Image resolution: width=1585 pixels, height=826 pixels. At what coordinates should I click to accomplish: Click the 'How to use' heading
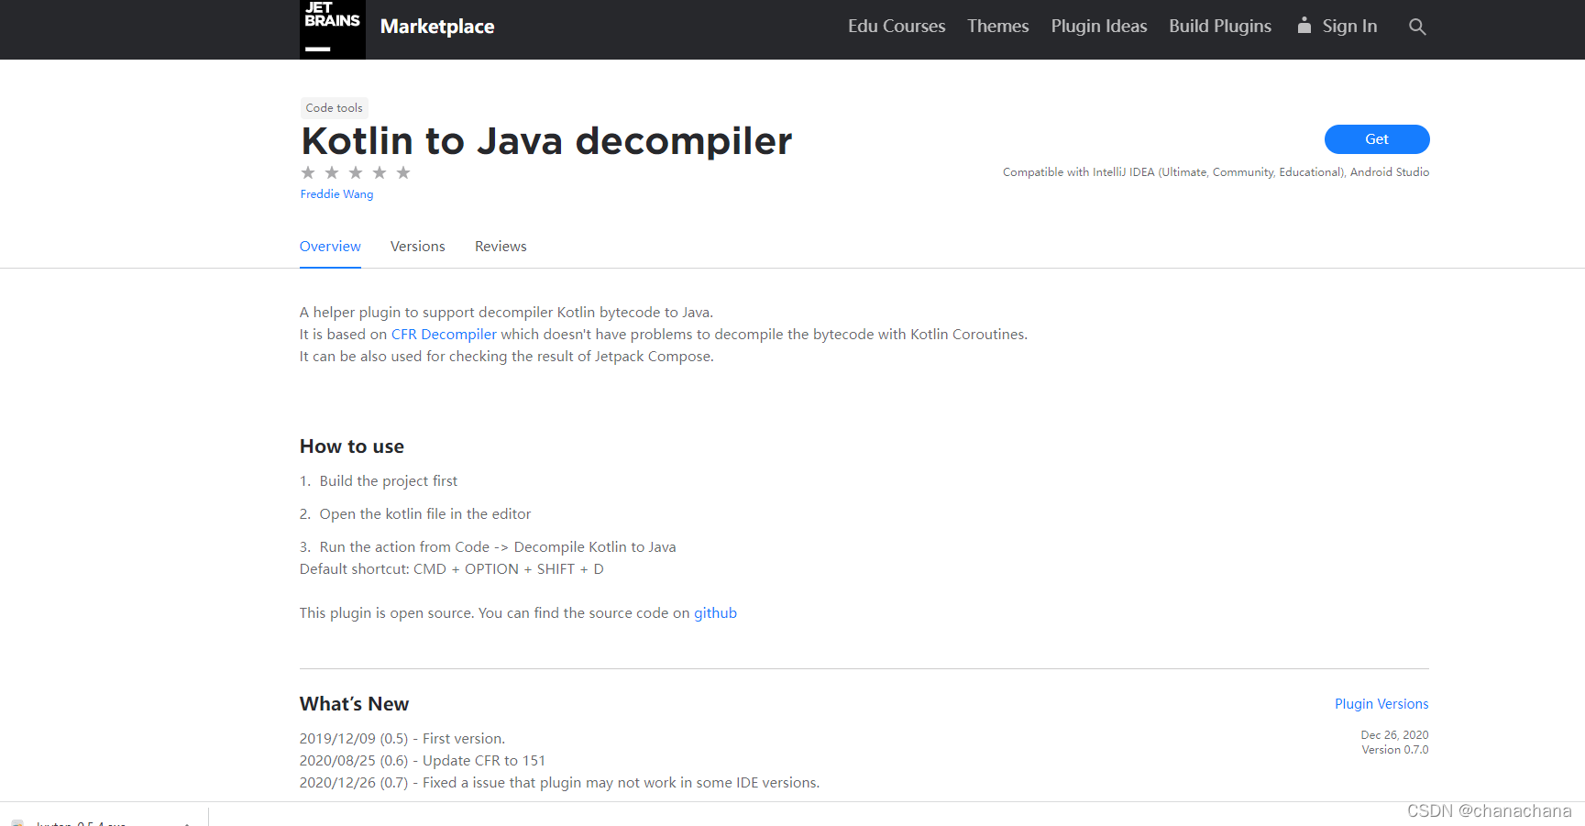point(352,446)
